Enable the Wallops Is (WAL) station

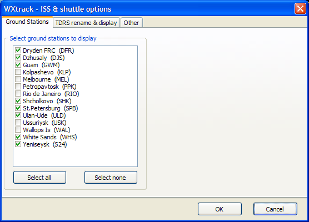(x=18, y=130)
